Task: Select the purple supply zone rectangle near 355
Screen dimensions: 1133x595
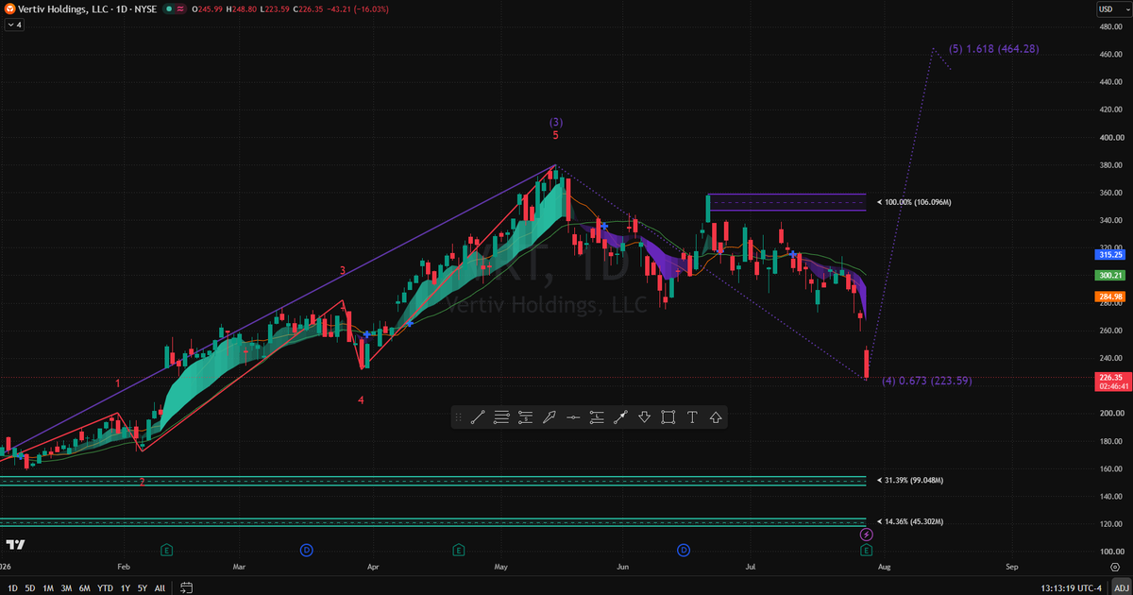Action: 786,202
